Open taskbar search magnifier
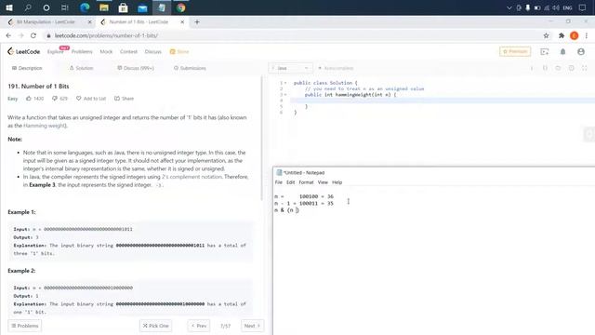Image resolution: width=595 pixels, height=335 pixels. (x=28, y=7)
